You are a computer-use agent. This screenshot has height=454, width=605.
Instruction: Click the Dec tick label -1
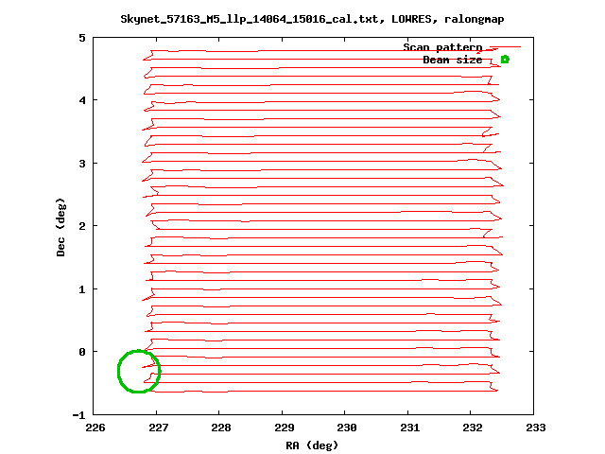pos(78,415)
